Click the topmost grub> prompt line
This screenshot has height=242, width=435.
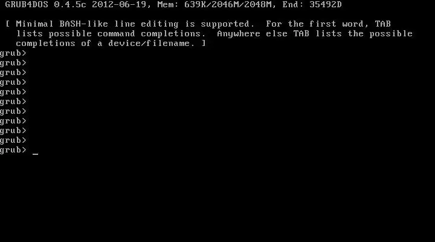(x=13, y=53)
